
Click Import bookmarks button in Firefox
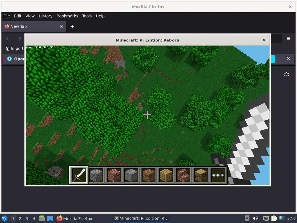pos(15,49)
